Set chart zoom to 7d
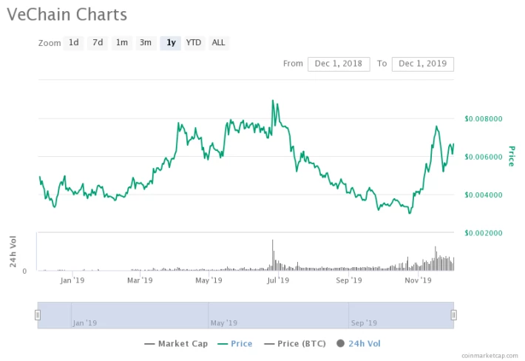Screen dimensions: 525x361 pos(98,43)
